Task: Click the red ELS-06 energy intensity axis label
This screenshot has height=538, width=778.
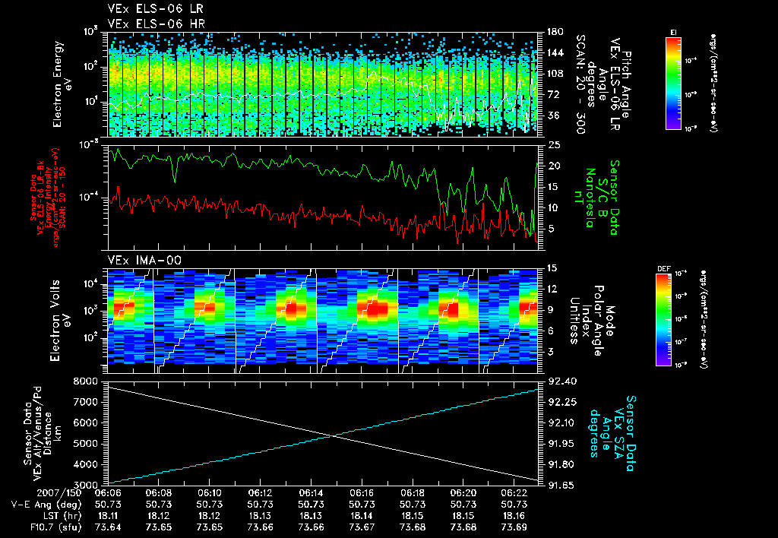Action: [x=45, y=198]
